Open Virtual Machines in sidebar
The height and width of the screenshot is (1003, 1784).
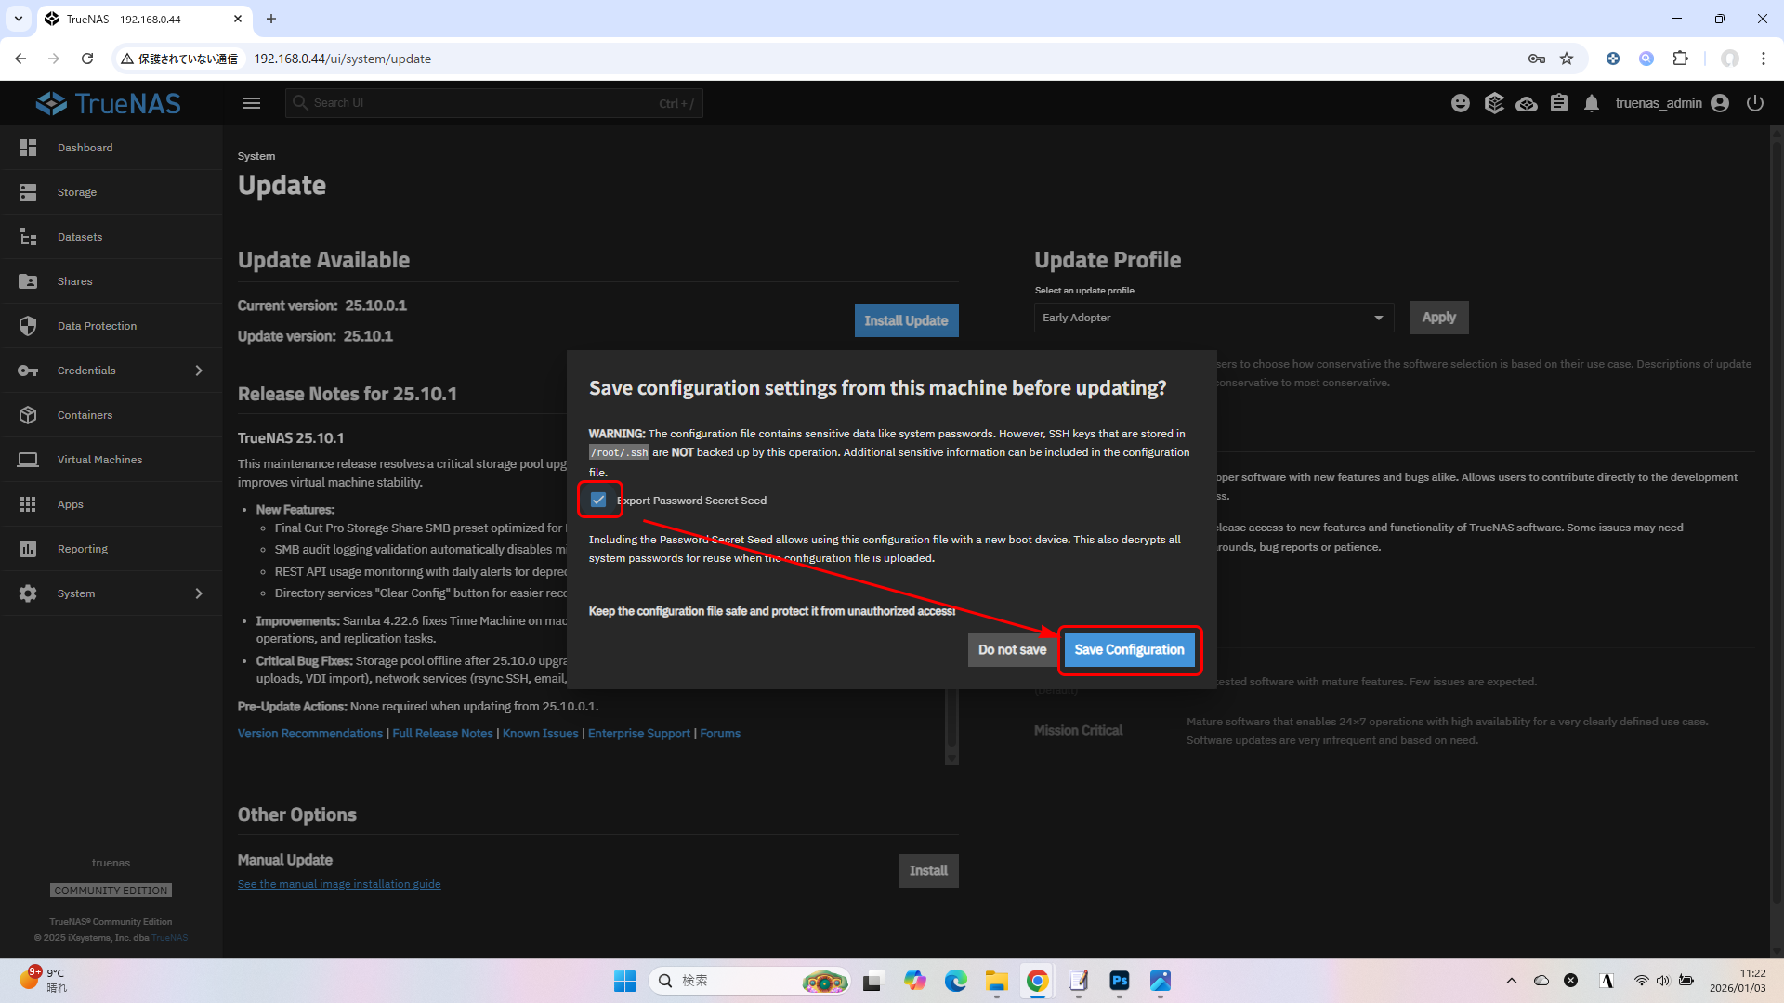[99, 460]
